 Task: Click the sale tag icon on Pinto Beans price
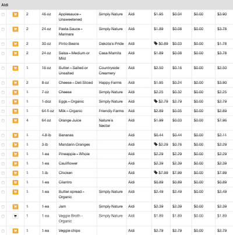point(156,43)
